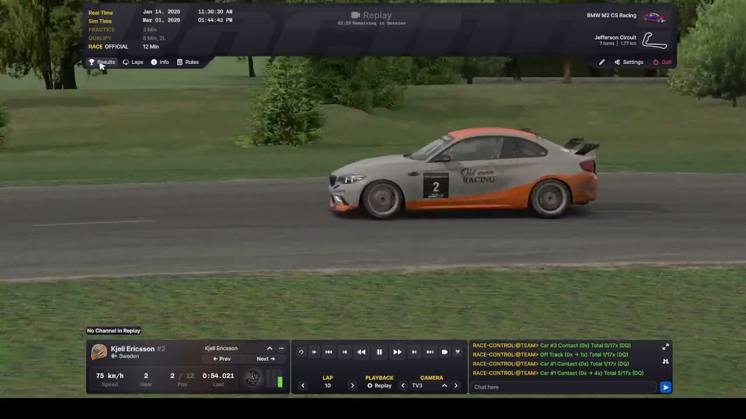Viewport: 746px width, 419px height.
Task: Click the Chat here input field
Action: coord(563,387)
